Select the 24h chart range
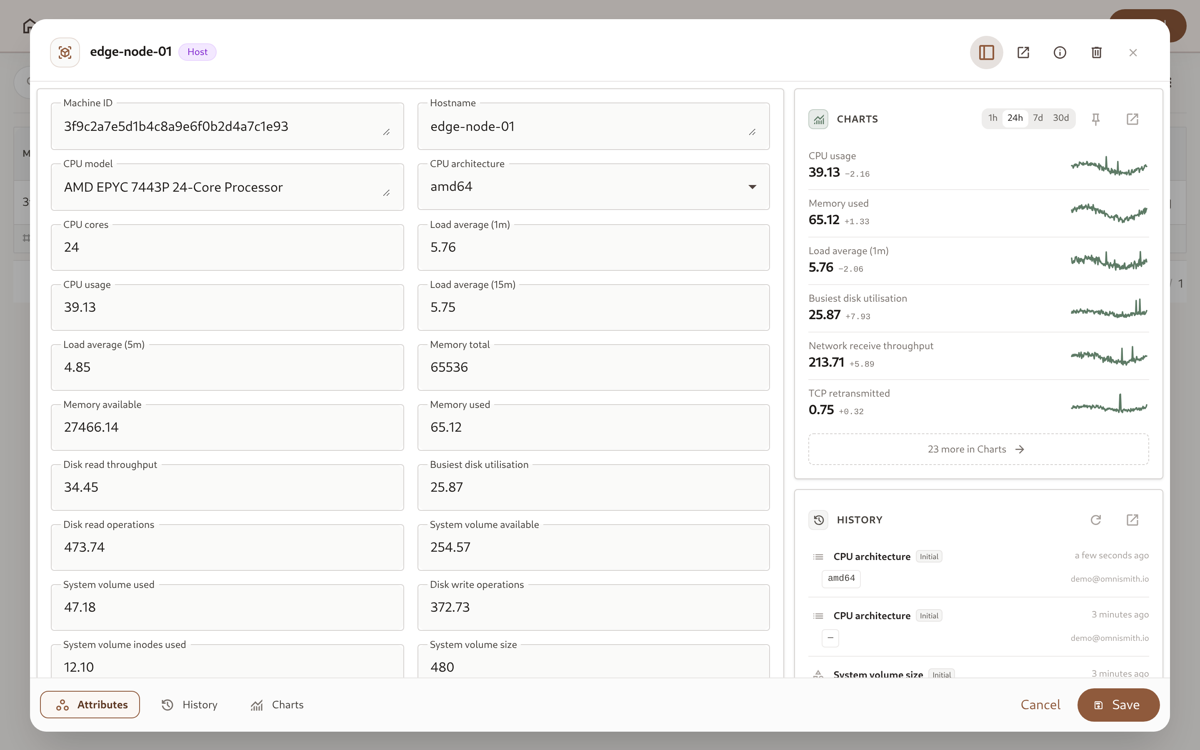 coord(1015,118)
